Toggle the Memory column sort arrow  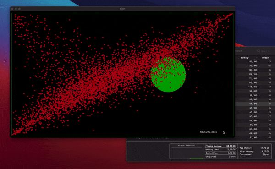pos(257,58)
